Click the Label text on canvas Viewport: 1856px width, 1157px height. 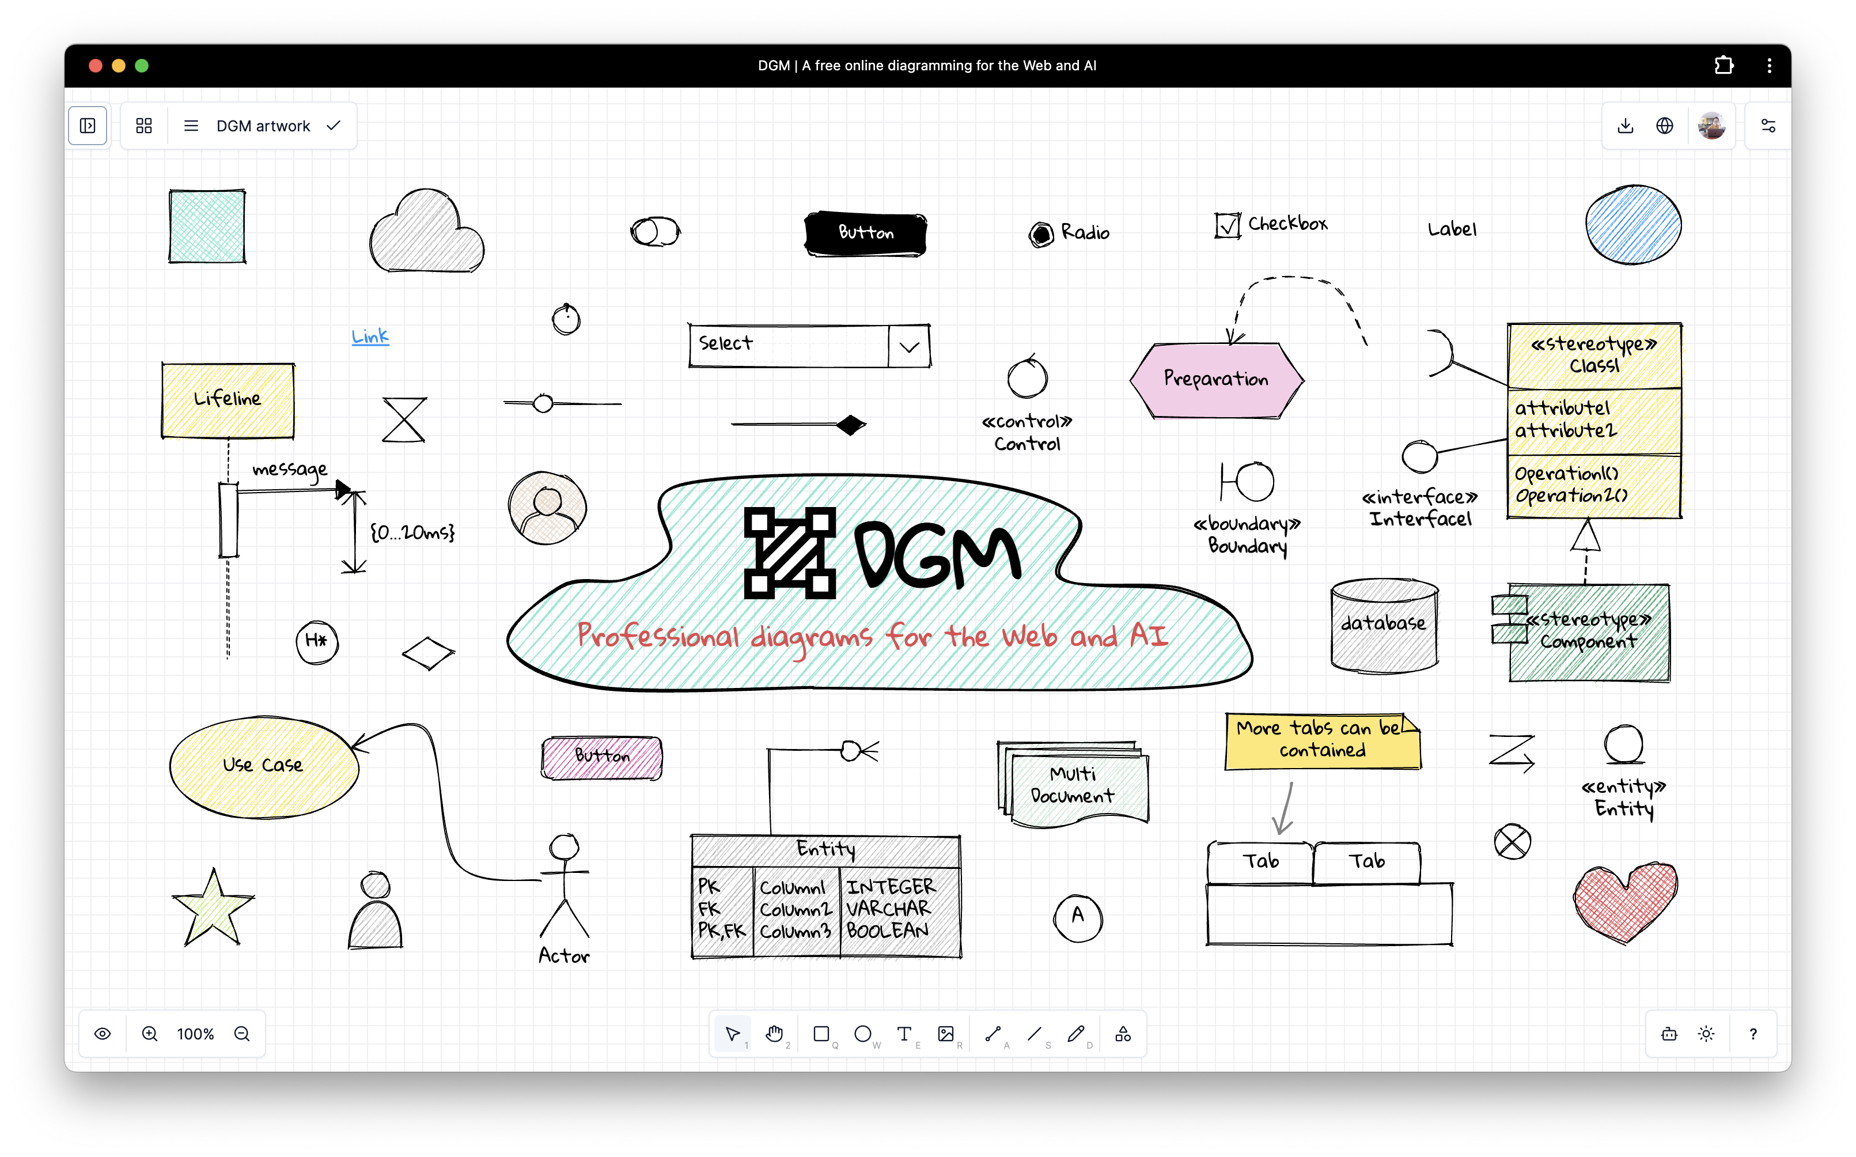[1452, 229]
